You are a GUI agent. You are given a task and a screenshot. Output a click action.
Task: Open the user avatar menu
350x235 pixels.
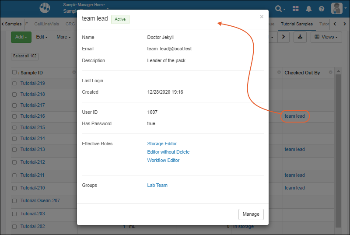337,8
